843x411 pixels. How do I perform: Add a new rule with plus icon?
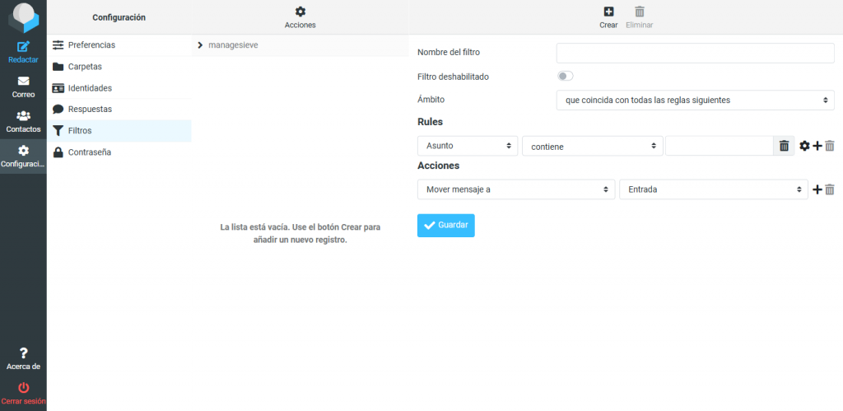817,146
